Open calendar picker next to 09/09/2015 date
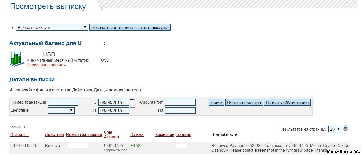The width and height of the screenshot is (362, 155). 133,110
